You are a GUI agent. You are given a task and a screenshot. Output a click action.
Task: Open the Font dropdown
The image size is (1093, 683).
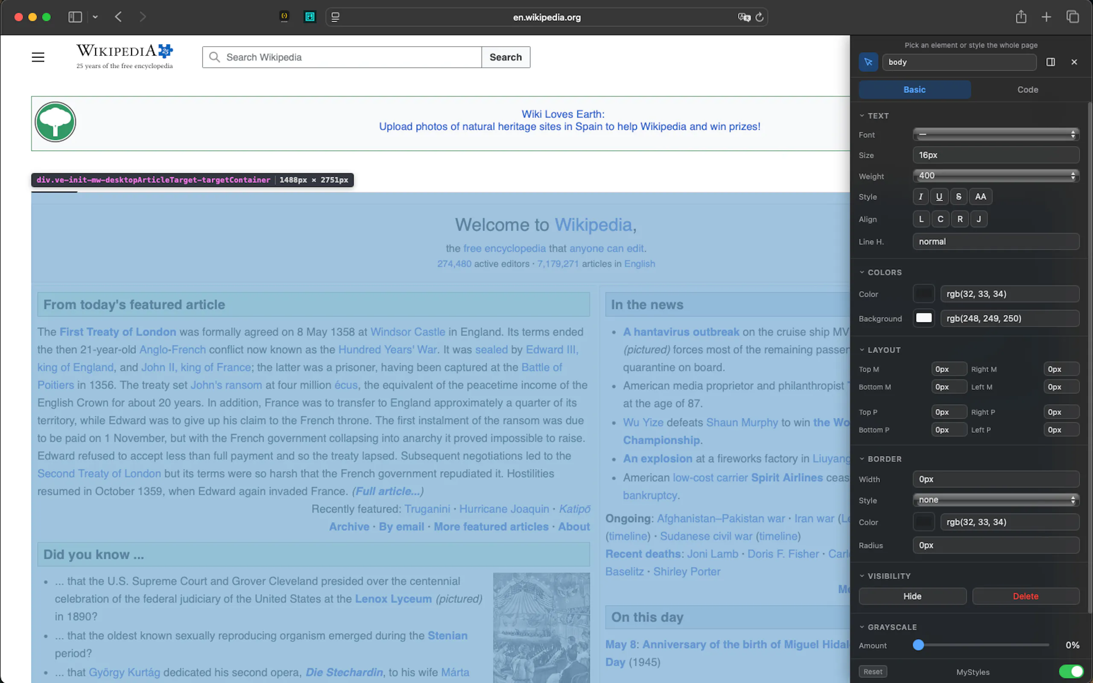coord(996,134)
